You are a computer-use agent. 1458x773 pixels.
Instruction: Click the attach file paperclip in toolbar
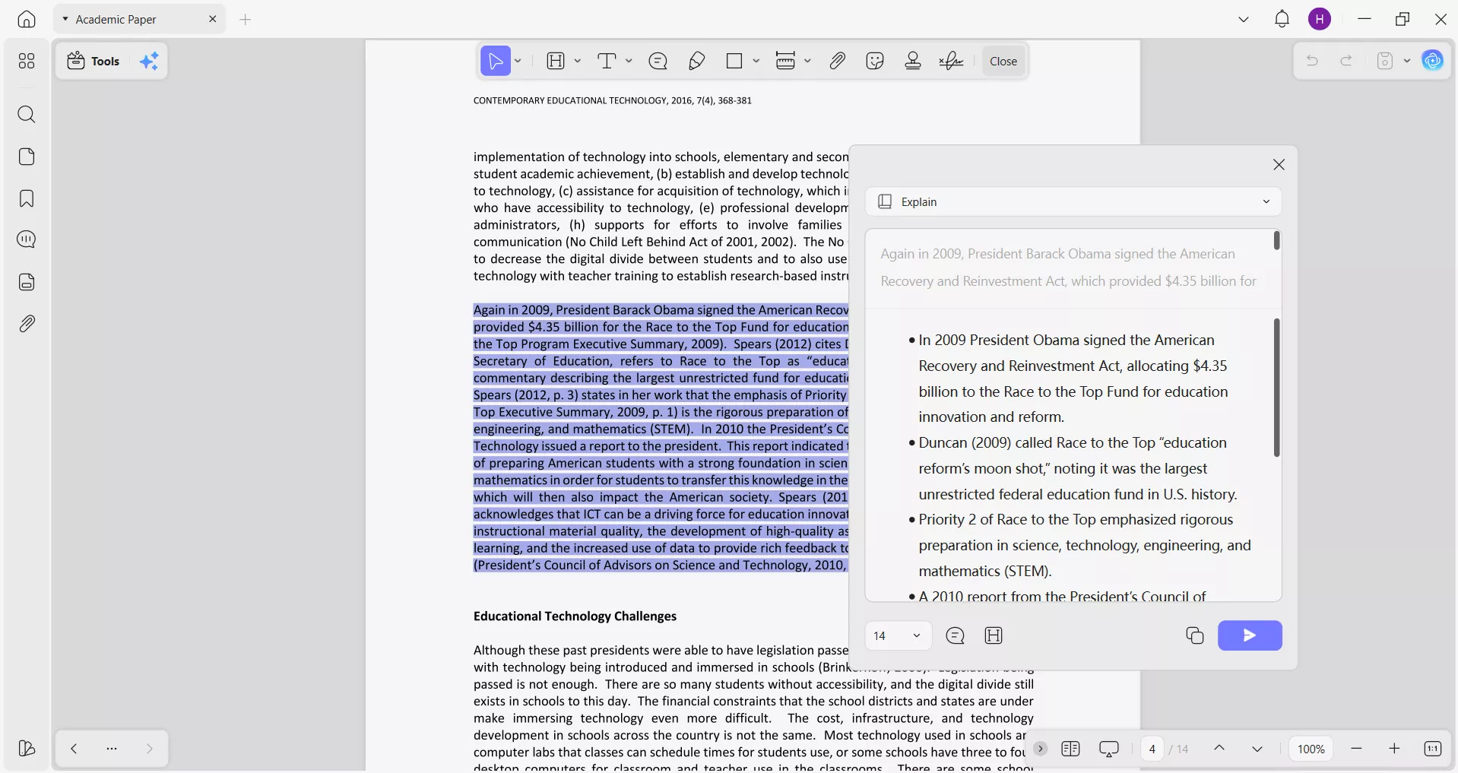point(837,61)
